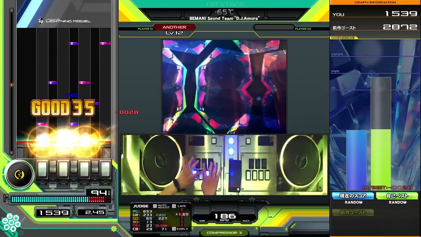Screen dimensions: 421x237
Task: Click the GRAPH INFORMATION header
Action: pyautogui.click(x=375, y=2)
